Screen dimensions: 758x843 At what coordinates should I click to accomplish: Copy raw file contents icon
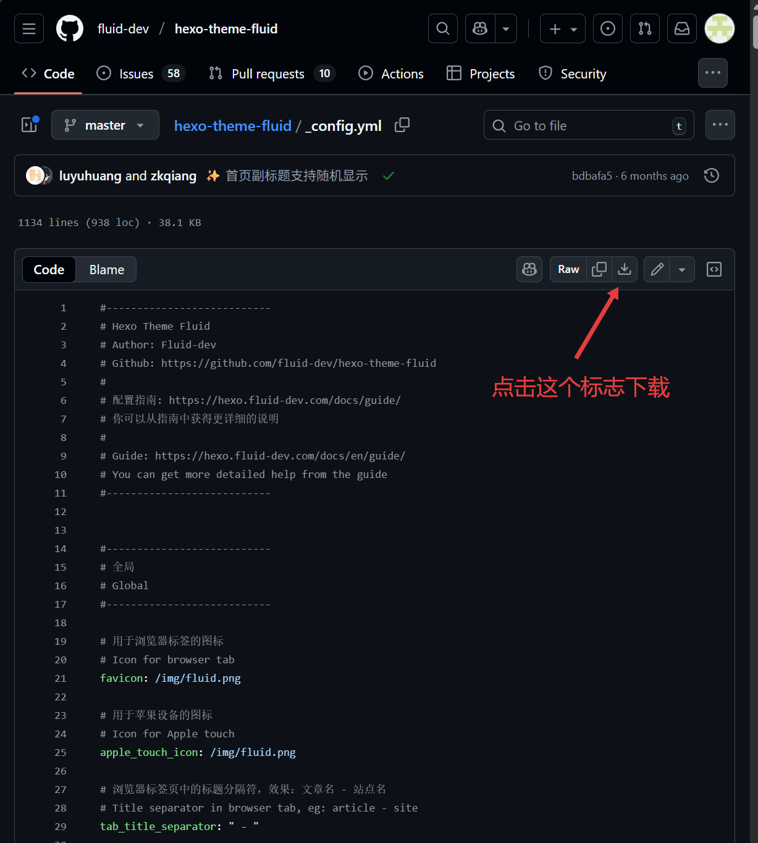click(599, 269)
